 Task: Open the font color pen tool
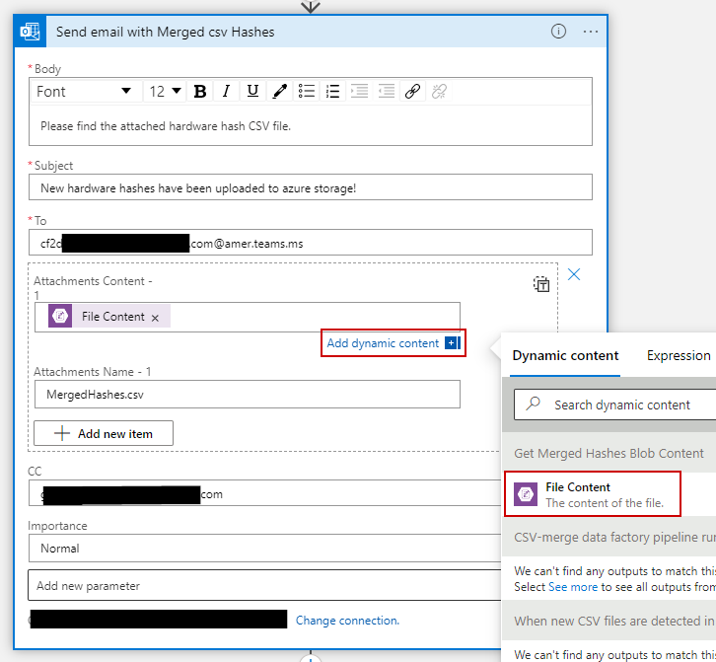(x=279, y=92)
